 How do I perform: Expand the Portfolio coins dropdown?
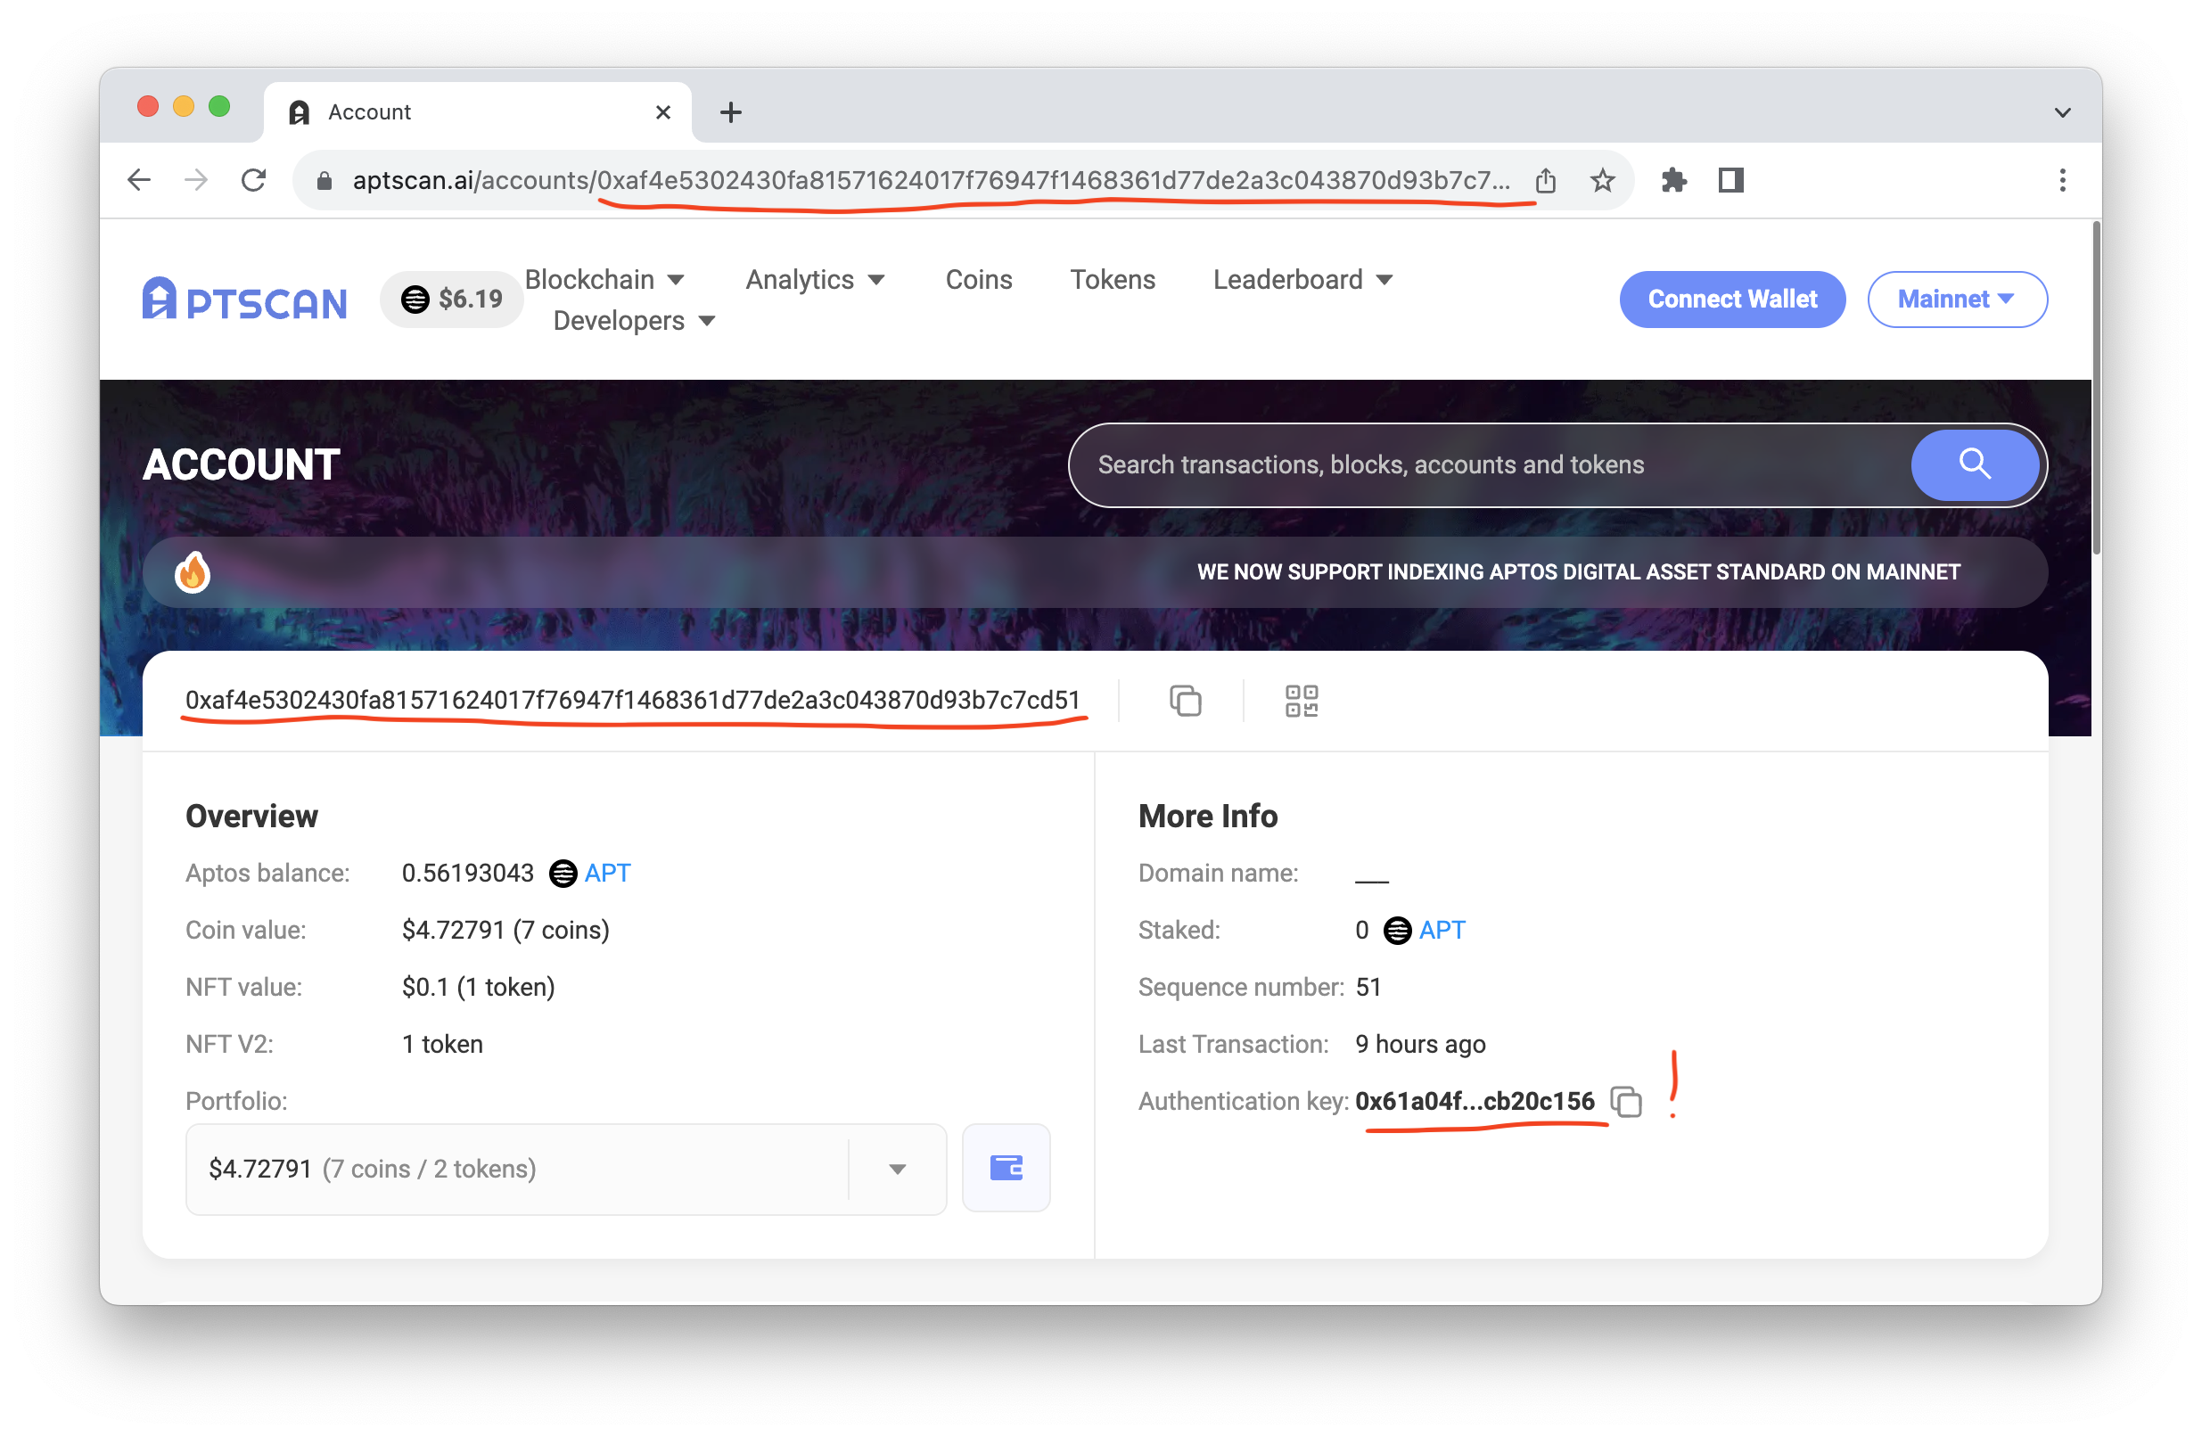point(897,1169)
